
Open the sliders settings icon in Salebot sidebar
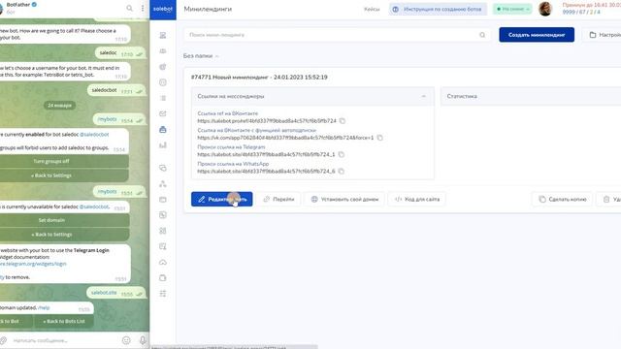point(163,294)
